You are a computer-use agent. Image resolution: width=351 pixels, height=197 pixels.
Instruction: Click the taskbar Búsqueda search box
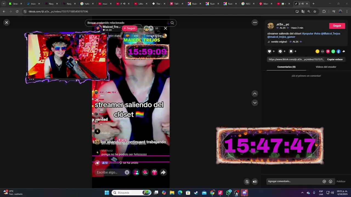point(132,193)
